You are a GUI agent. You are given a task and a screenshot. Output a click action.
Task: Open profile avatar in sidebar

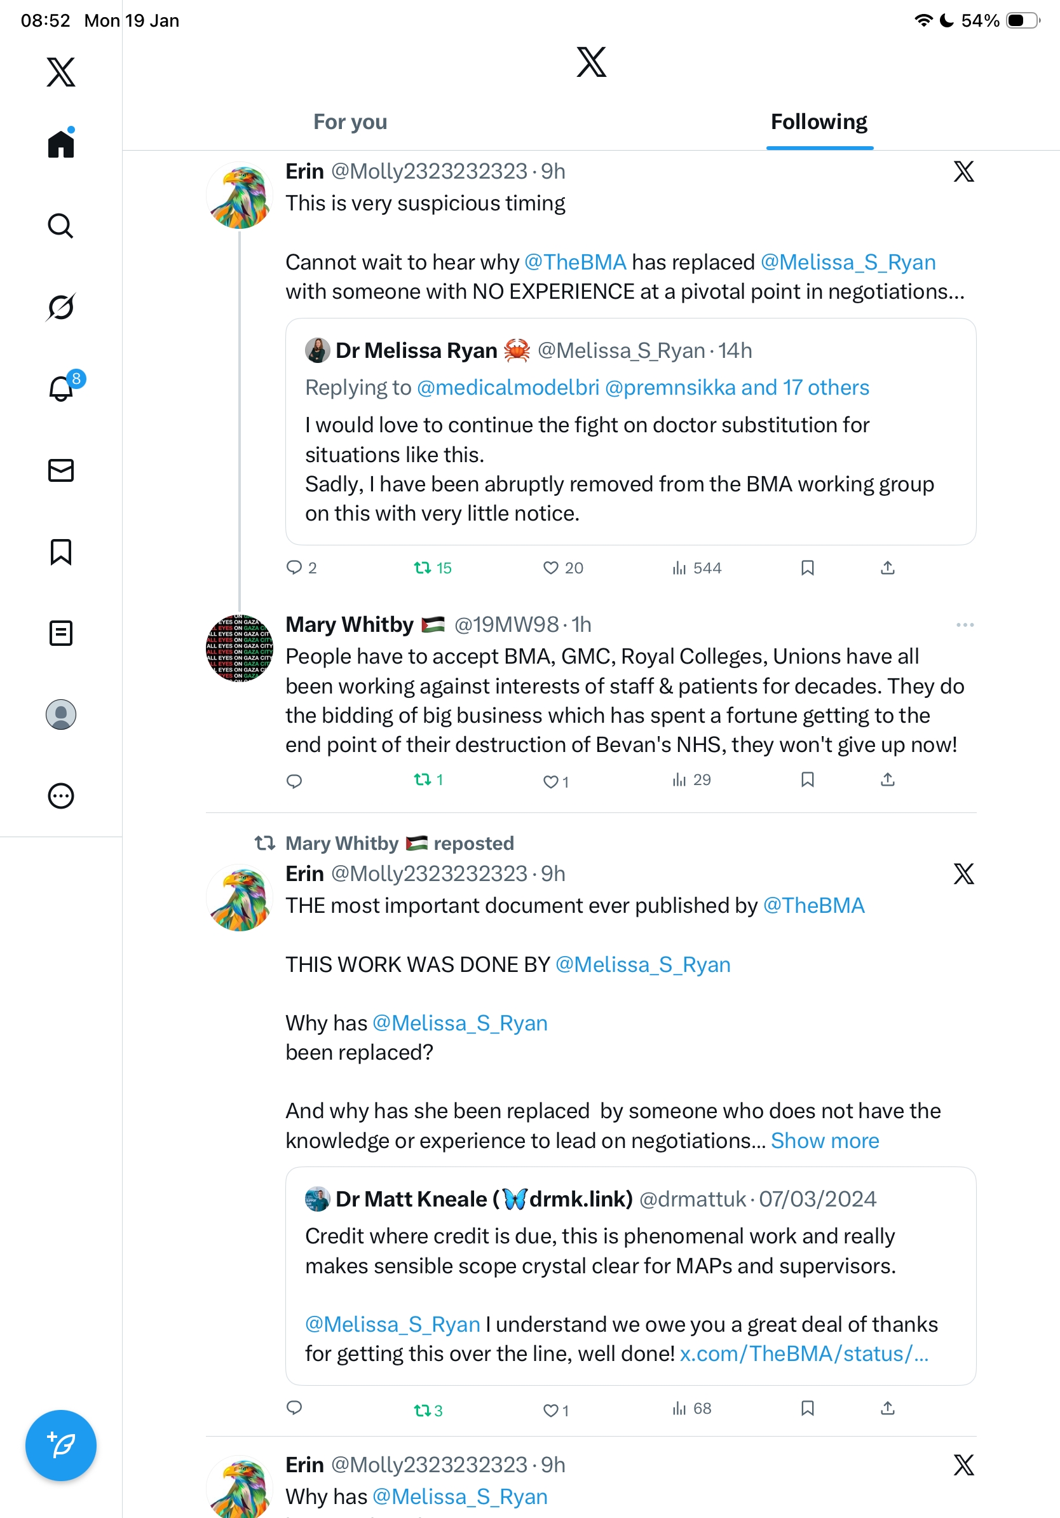pyautogui.click(x=61, y=714)
